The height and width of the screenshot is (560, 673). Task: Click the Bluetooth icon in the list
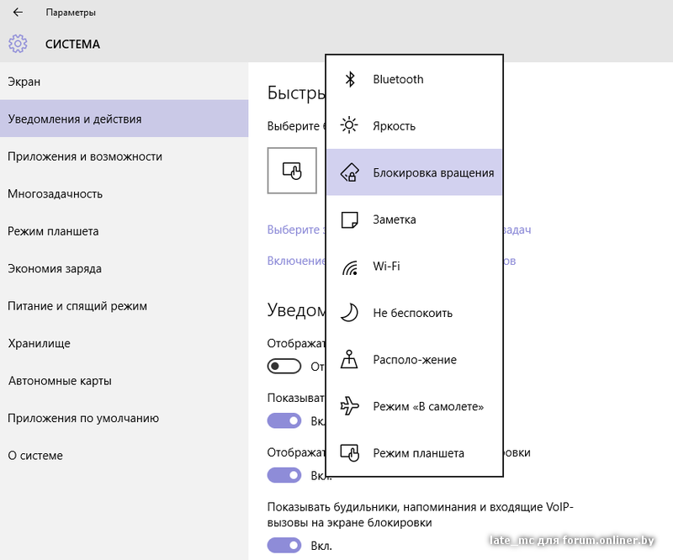[349, 79]
